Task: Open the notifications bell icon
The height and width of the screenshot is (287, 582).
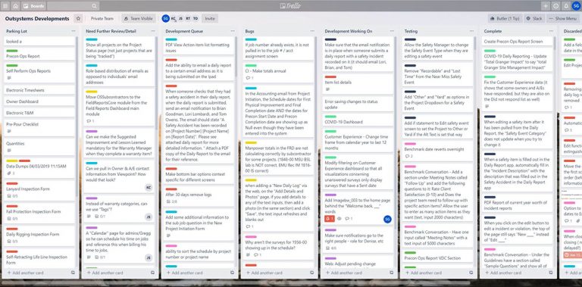Action: coord(566,6)
